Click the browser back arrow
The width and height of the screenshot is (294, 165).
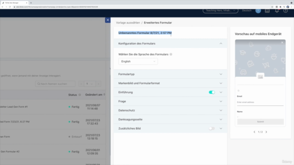(x=2, y=7)
